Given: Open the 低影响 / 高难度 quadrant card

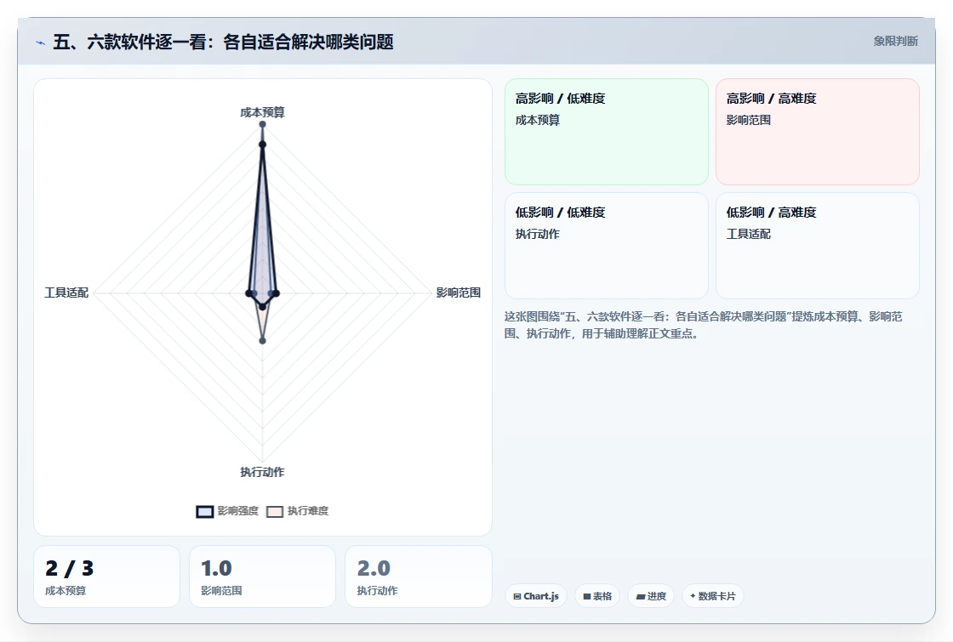Looking at the screenshot, I should click(x=818, y=246).
